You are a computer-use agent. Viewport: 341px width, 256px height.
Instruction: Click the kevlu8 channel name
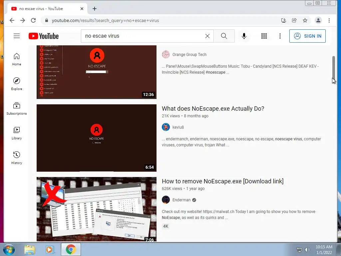tap(178, 127)
